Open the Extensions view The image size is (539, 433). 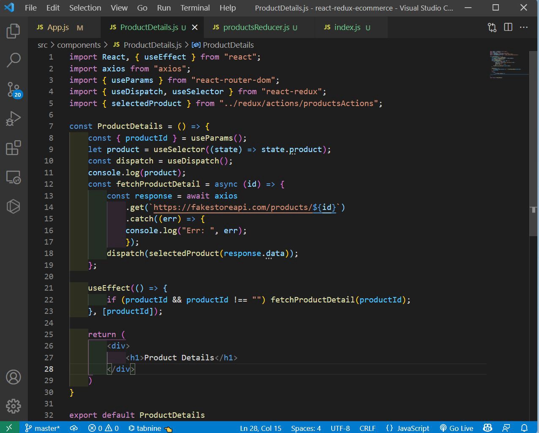pyautogui.click(x=14, y=148)
